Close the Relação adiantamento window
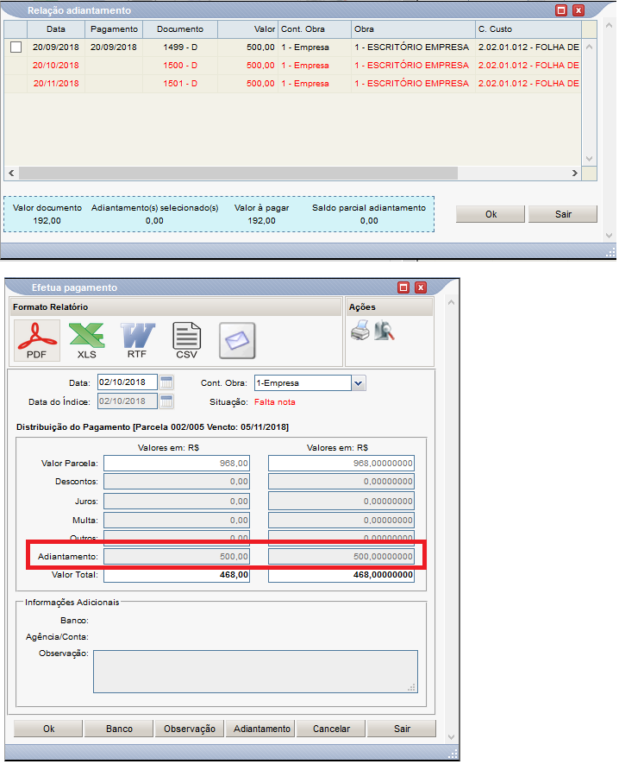 (x=578, y=10)
